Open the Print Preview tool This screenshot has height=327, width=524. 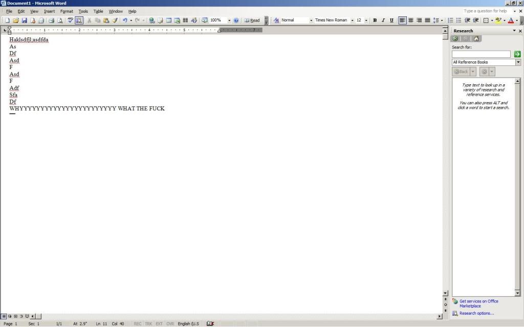tap(59, 20)
